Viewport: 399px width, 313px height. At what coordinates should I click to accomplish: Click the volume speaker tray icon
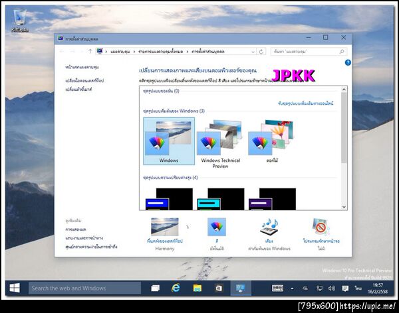click(332, 288)
